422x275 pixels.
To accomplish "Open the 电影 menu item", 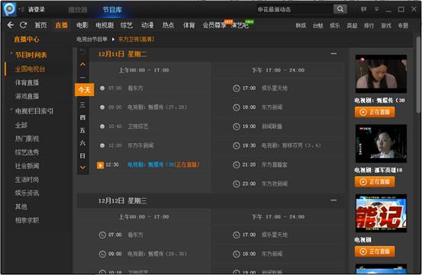I will click(x=82, y=25).
